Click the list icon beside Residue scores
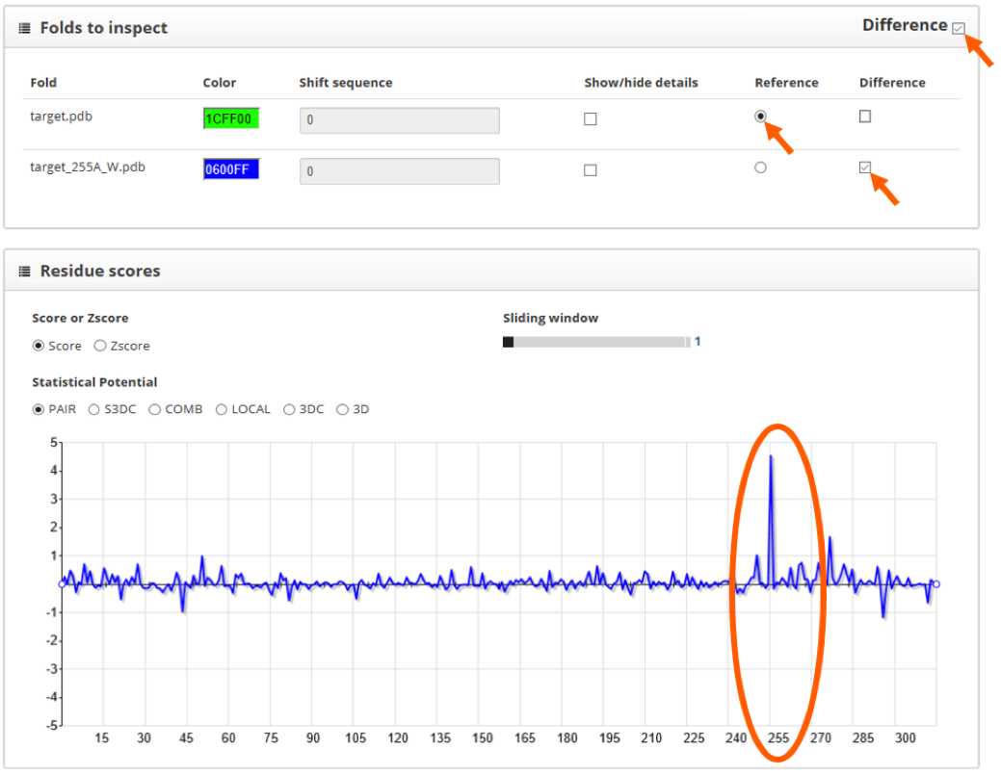 click(x=24, y=271)
